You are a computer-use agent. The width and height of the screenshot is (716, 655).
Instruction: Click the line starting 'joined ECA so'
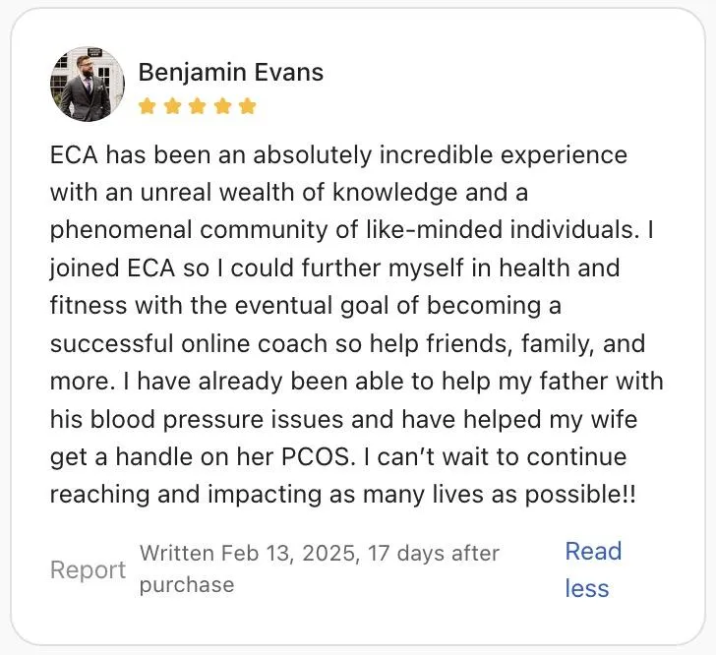point(335,268)
